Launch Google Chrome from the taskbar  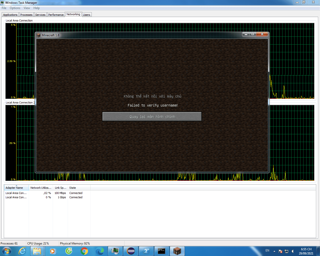(x=84, y=251)
